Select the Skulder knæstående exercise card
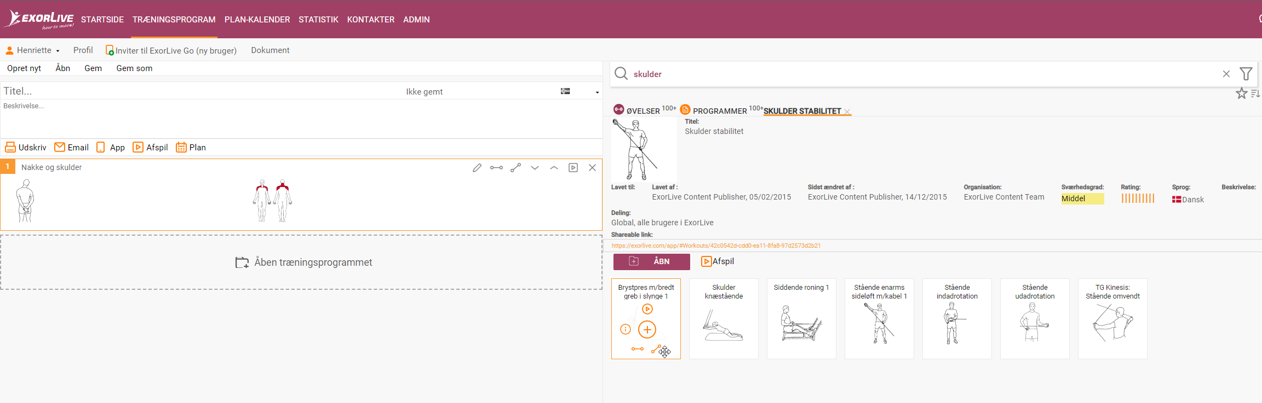Viewport: 1262px width, 403px height. [724, 319]
